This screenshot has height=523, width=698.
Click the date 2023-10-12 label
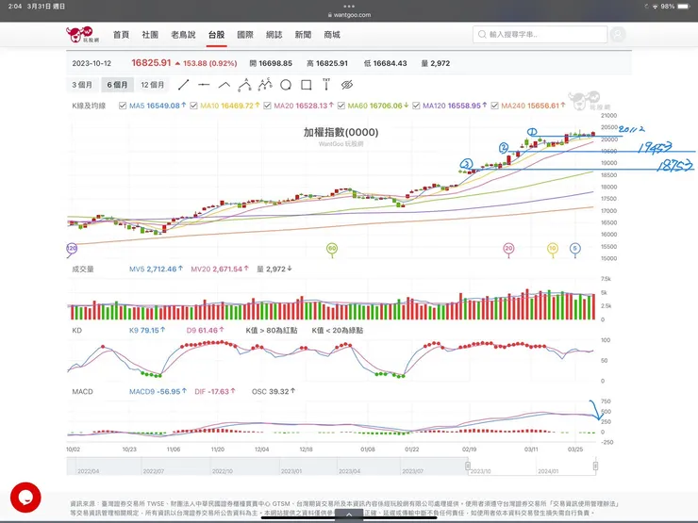(x=91, y=63)
